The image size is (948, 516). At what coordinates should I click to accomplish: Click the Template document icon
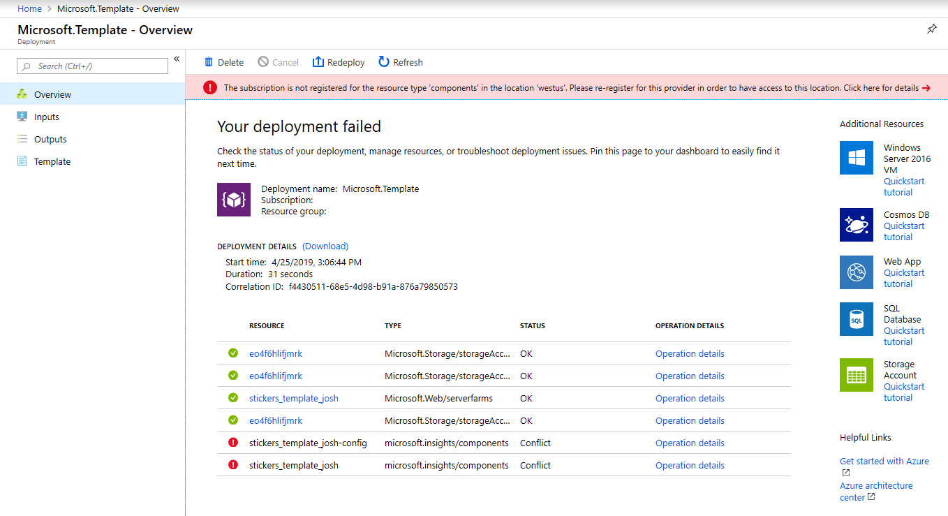[x=22, y=161]
